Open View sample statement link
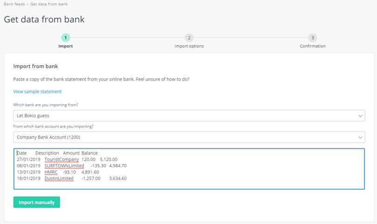Viewport: 377px width, 224px height. [37, 92]
